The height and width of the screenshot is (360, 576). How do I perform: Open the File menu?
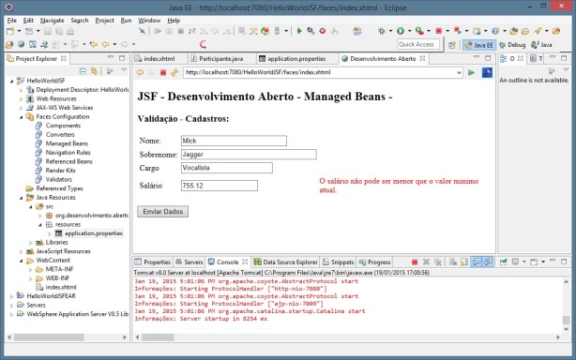point(12,21)
